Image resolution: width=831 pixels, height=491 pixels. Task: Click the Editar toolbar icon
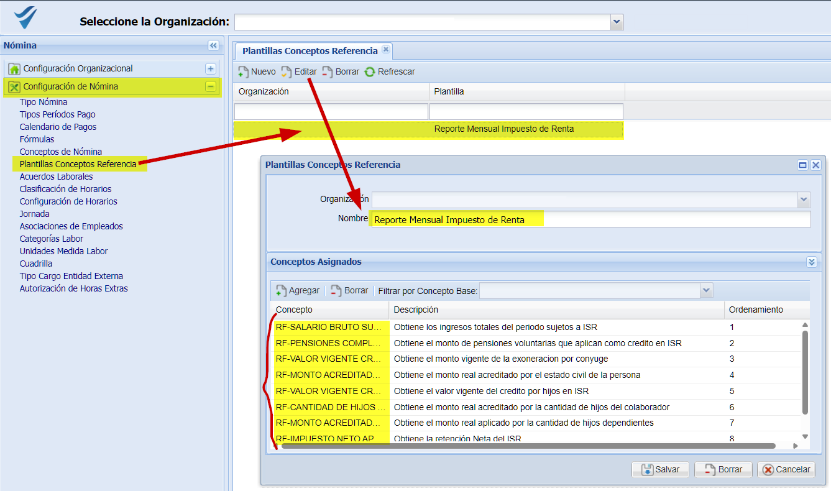click(x=287, y=72)
